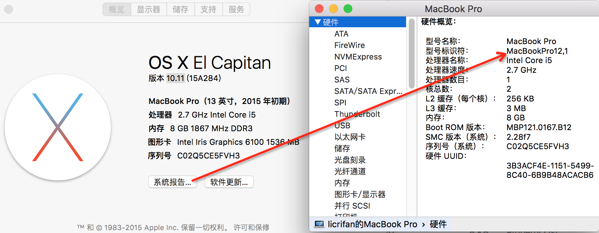Open the NVMExpress hardware entry
The image size is (599, 233).
(358, 57)
